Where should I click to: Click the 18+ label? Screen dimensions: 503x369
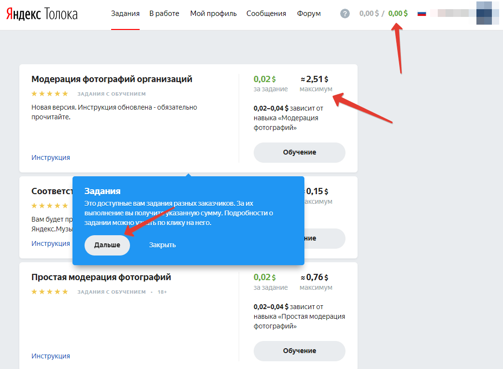pos(162,292)
